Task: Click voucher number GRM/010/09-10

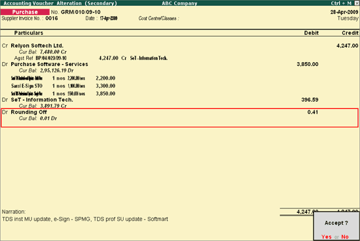Action: pos(81,12)
